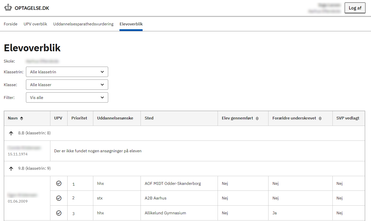Click the UPV checkmark for stx row
This screenshot has width=371, height=221.
tap(59, 198)
